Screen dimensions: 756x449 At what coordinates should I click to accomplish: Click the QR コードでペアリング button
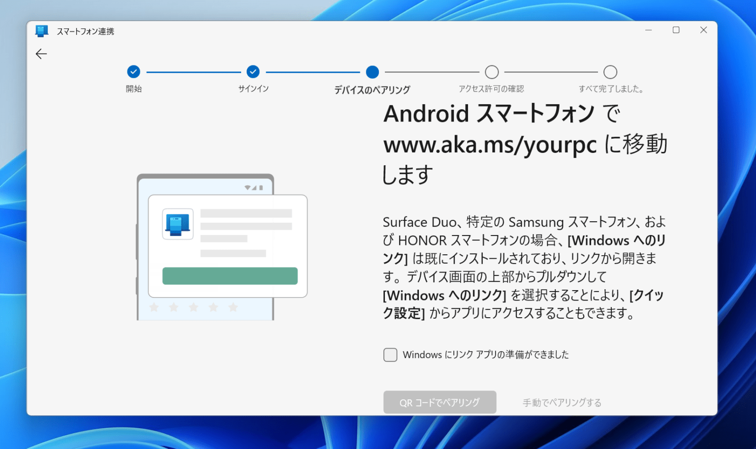[440, 402]
